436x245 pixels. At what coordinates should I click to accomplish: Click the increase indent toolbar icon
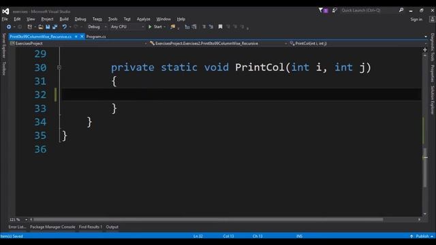[x=194, y=27]
